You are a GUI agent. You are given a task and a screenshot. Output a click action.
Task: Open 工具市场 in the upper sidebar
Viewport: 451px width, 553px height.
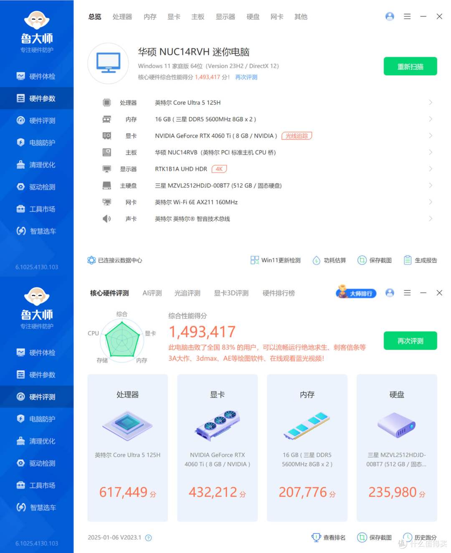37,209
